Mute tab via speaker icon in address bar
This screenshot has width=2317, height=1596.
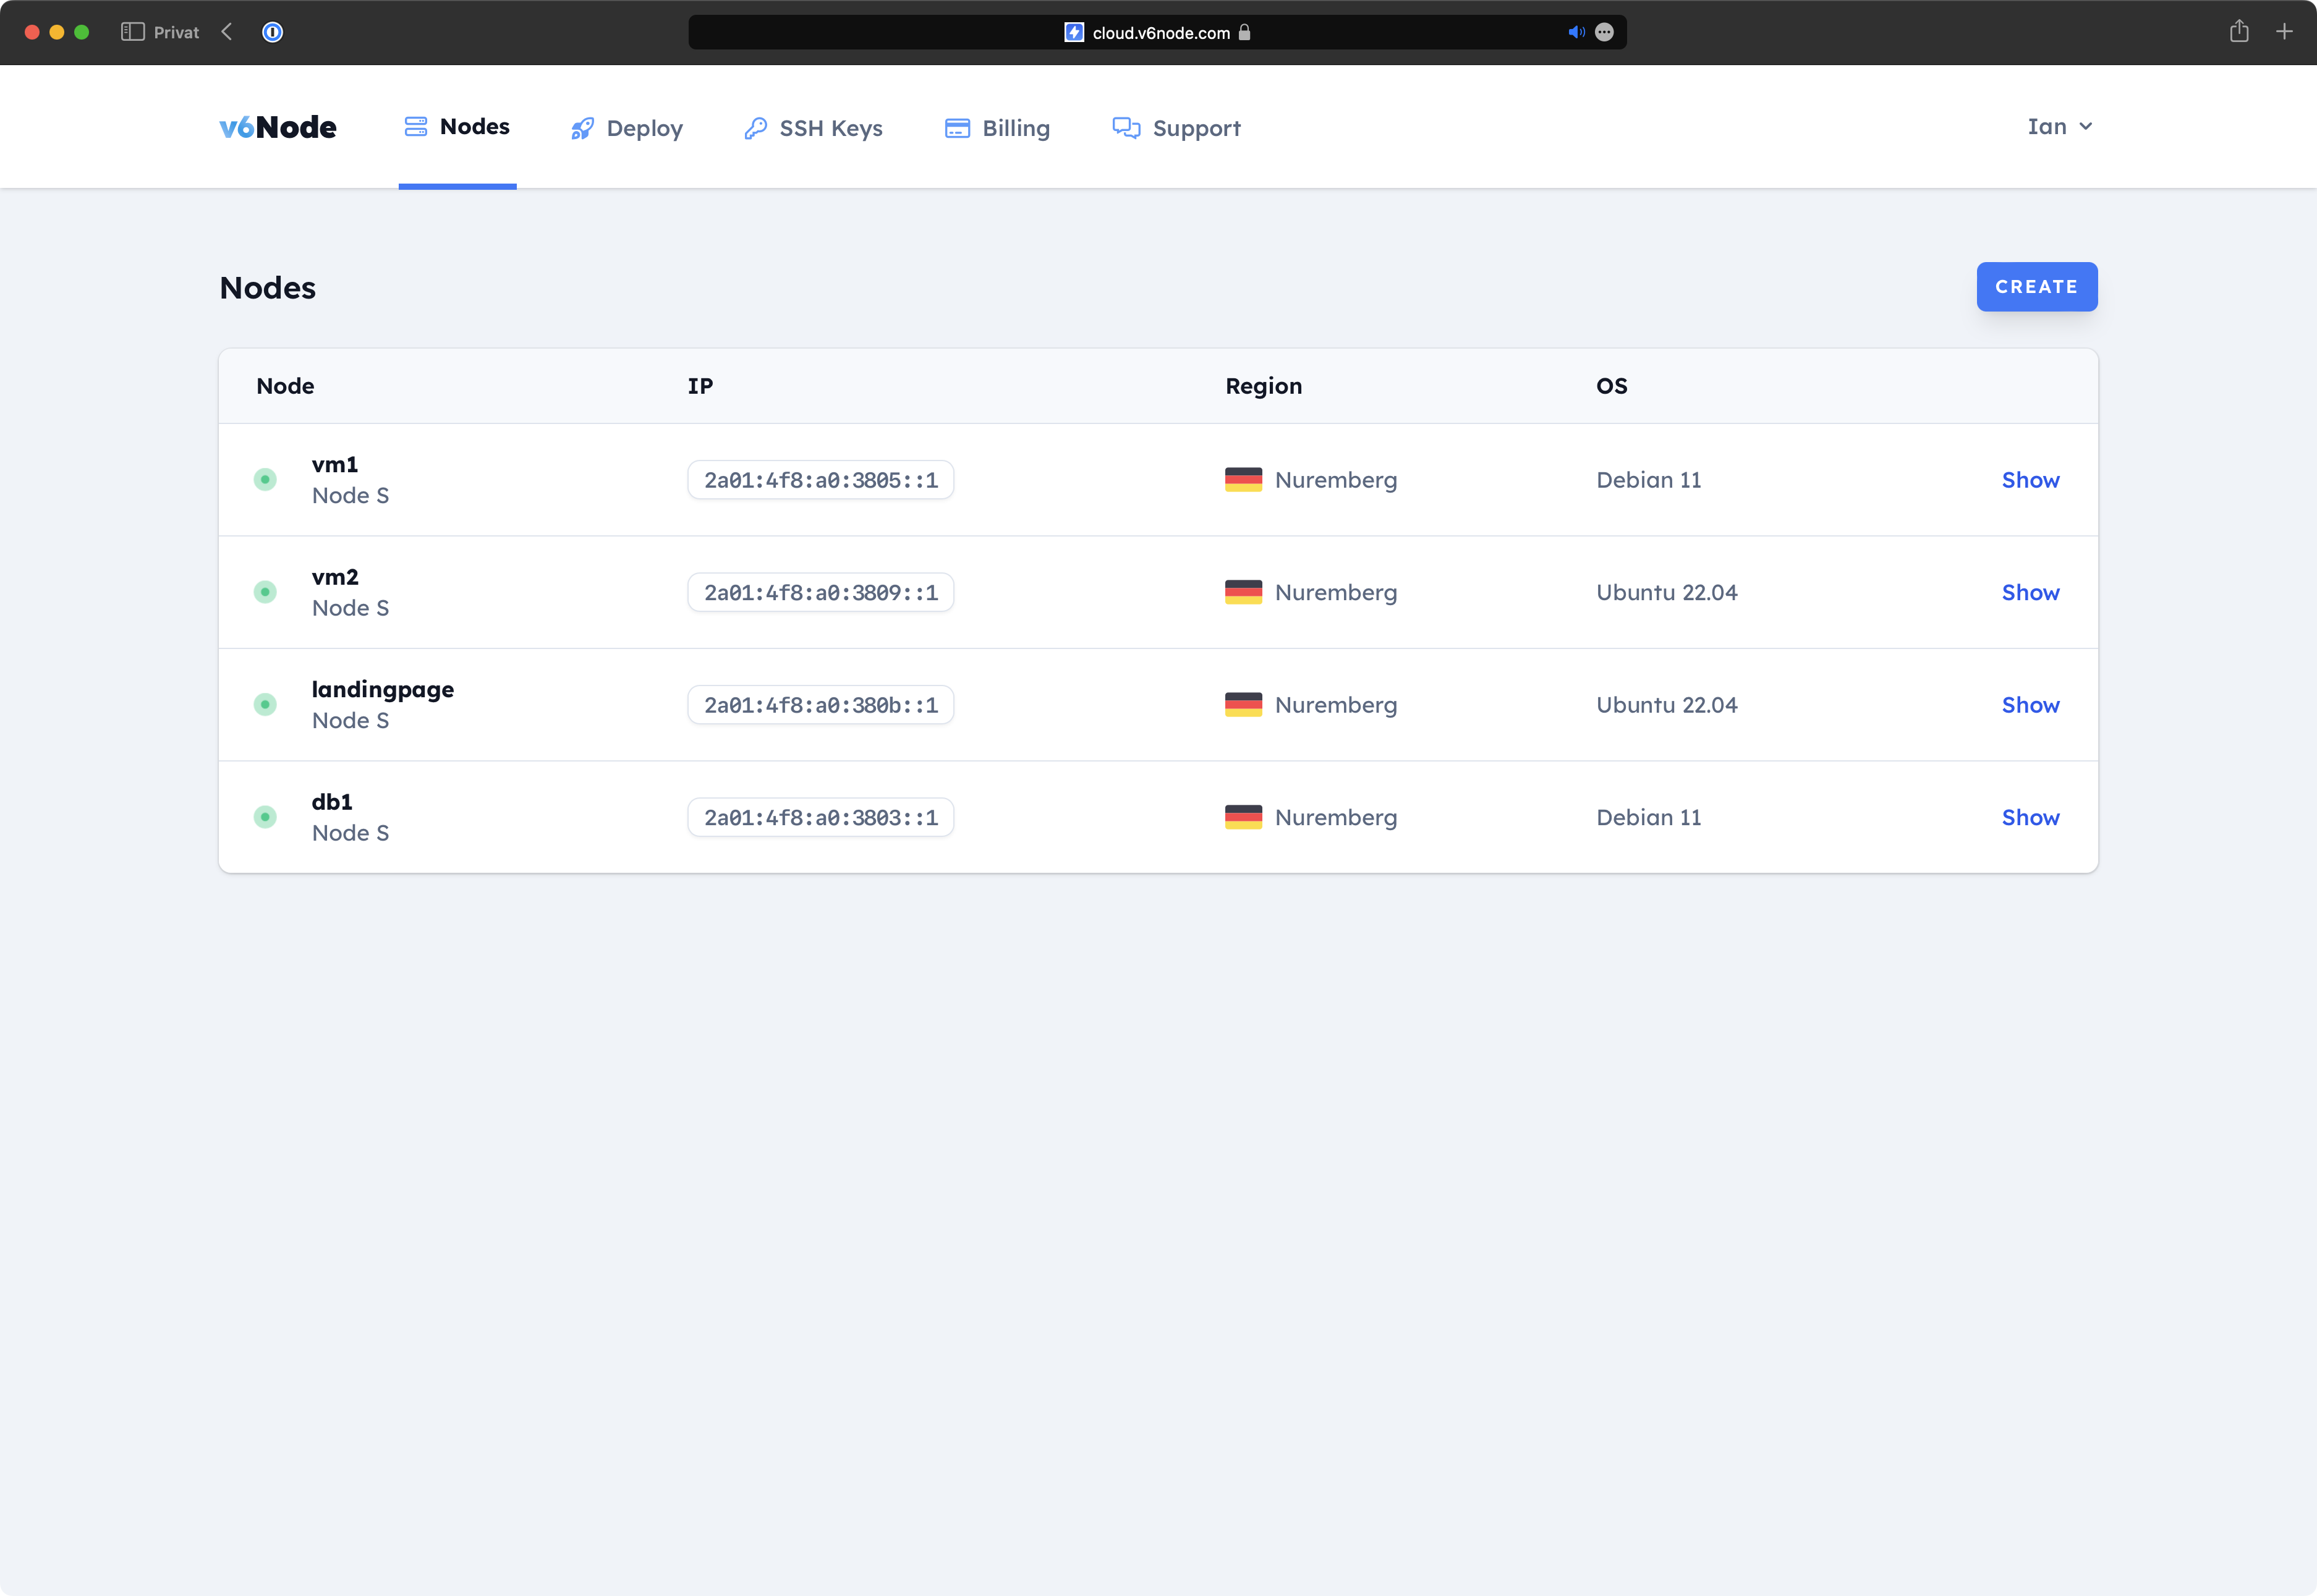coord(1576,32)
